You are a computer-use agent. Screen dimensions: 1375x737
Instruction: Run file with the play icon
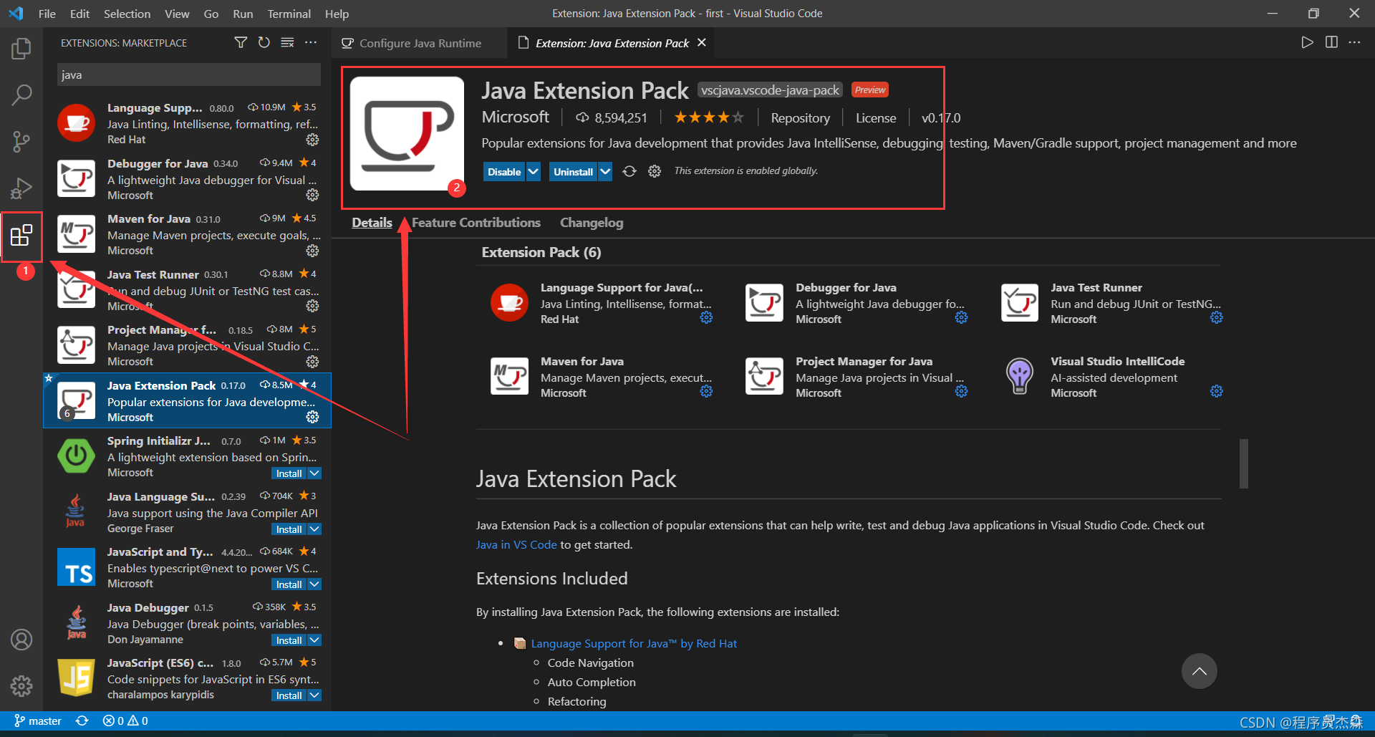coord(1307,42)
